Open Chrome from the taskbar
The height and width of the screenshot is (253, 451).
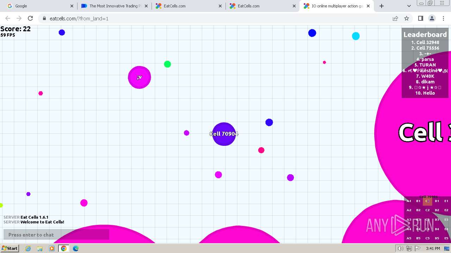[64, 248]
